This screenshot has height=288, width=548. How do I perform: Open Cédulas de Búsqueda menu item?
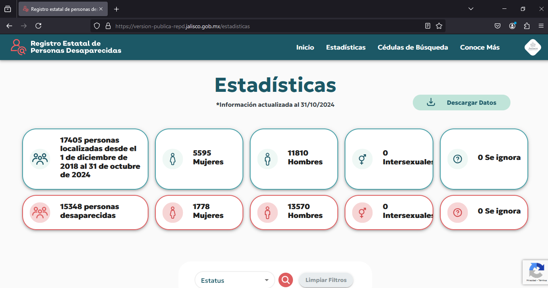412,48
